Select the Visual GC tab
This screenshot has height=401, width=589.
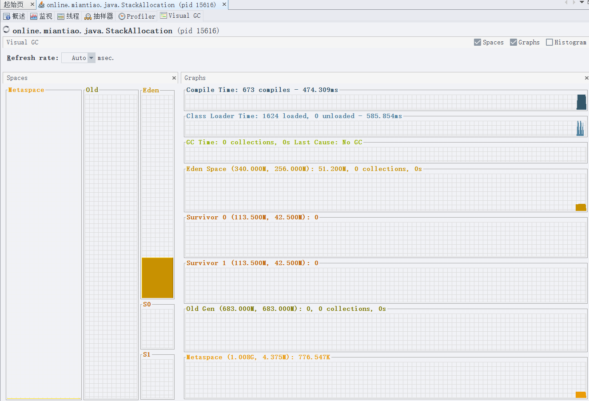coord(180,16)
